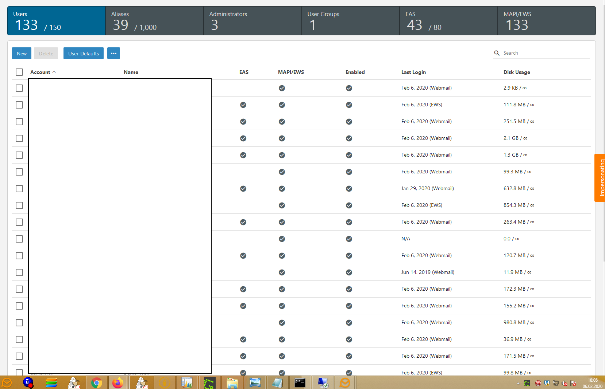Open the Command Prompt taskbar icon
This screenshot has width=605, height=389.
300,383
